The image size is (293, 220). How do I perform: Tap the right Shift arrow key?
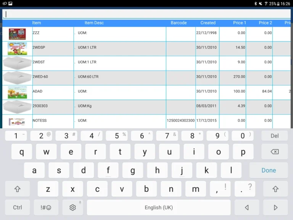point(275,189)
